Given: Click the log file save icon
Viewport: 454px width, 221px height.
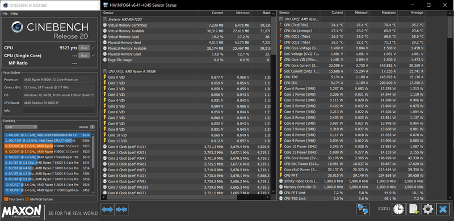Looking at the screenshot, I should (x=413, y=209).
